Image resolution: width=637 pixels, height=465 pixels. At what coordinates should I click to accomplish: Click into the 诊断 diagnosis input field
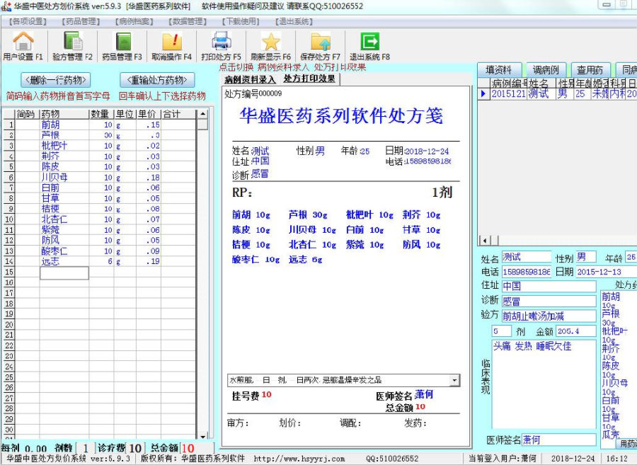point(549,302)
